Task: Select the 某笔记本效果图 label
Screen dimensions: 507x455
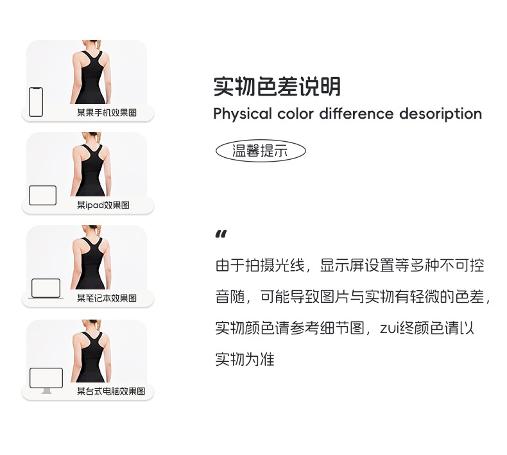Action: 107,298
